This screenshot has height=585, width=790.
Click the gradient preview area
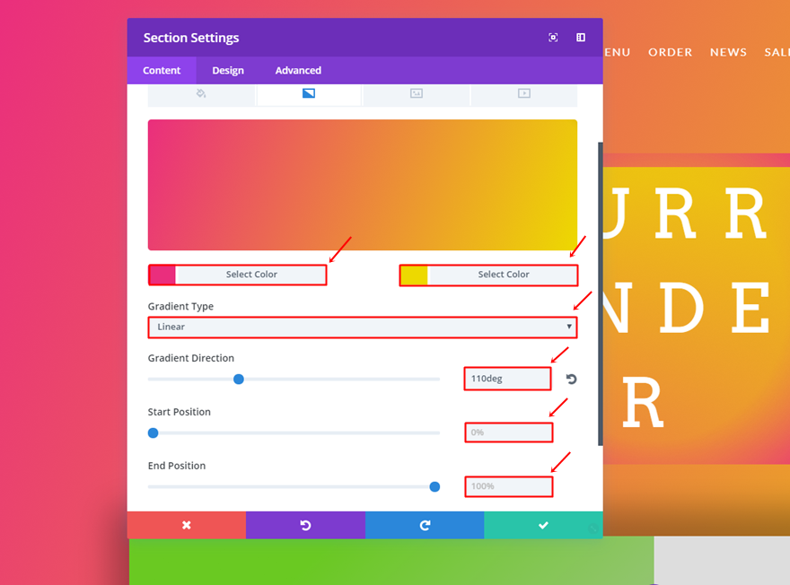click(363, 185)
